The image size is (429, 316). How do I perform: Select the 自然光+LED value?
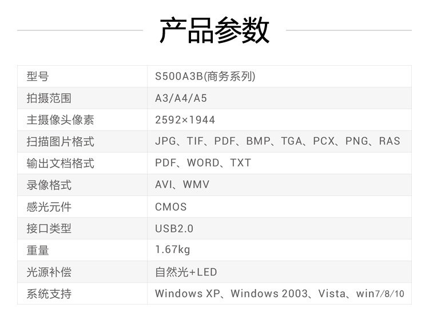point(186,272)
